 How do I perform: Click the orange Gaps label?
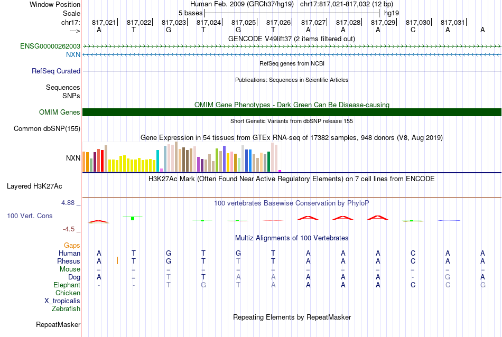point(72,245)
